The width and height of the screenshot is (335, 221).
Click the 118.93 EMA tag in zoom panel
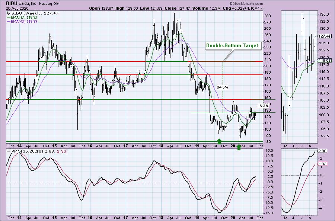[x=325, y=60]
